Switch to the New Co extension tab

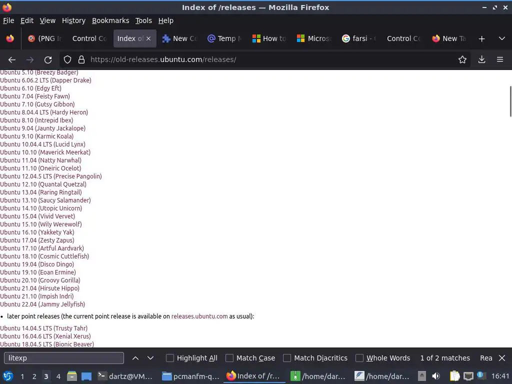point(179,38)
